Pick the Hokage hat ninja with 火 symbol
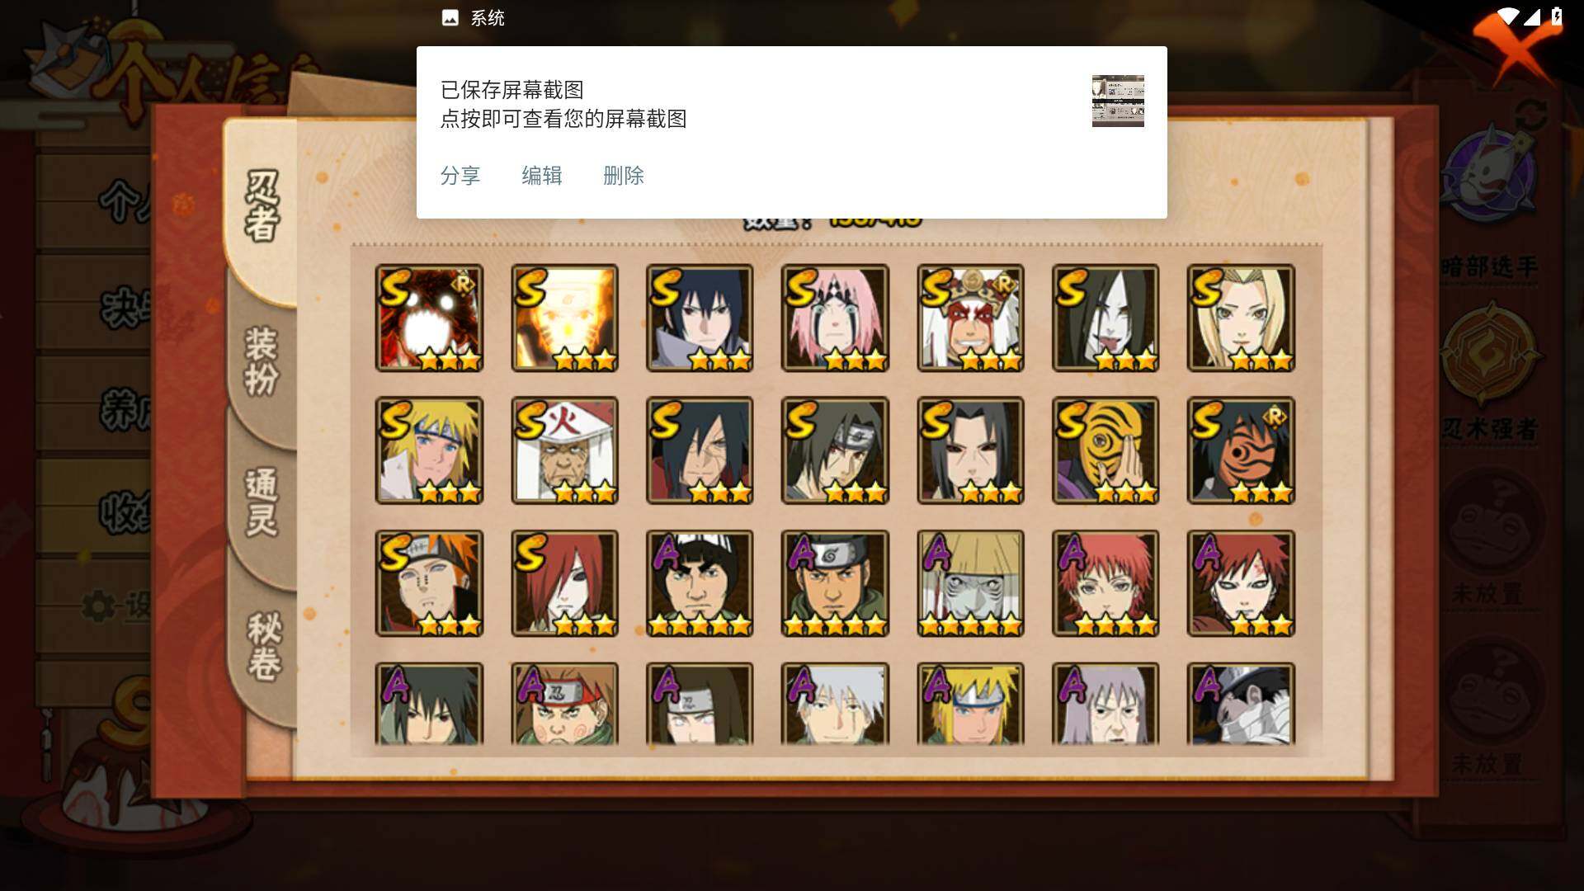Screen dimensions: 1584x891 pyautogui.click(x=564, y=450)
